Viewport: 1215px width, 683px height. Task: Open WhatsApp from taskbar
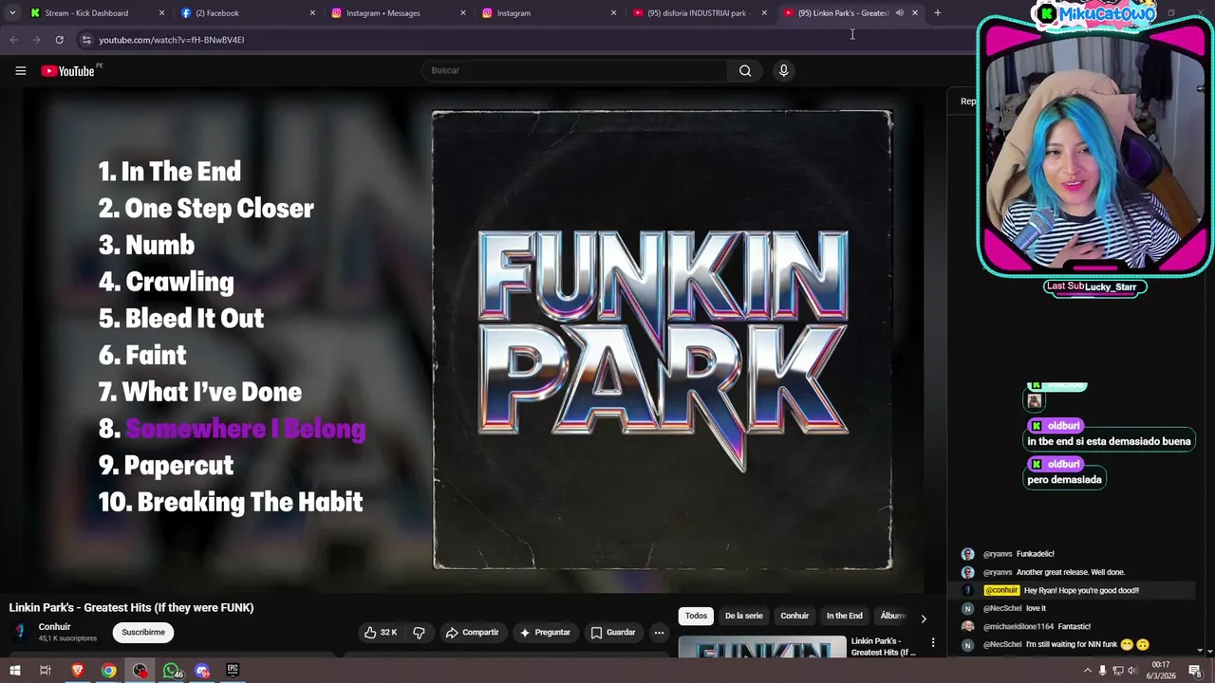[x=172, y=671]
